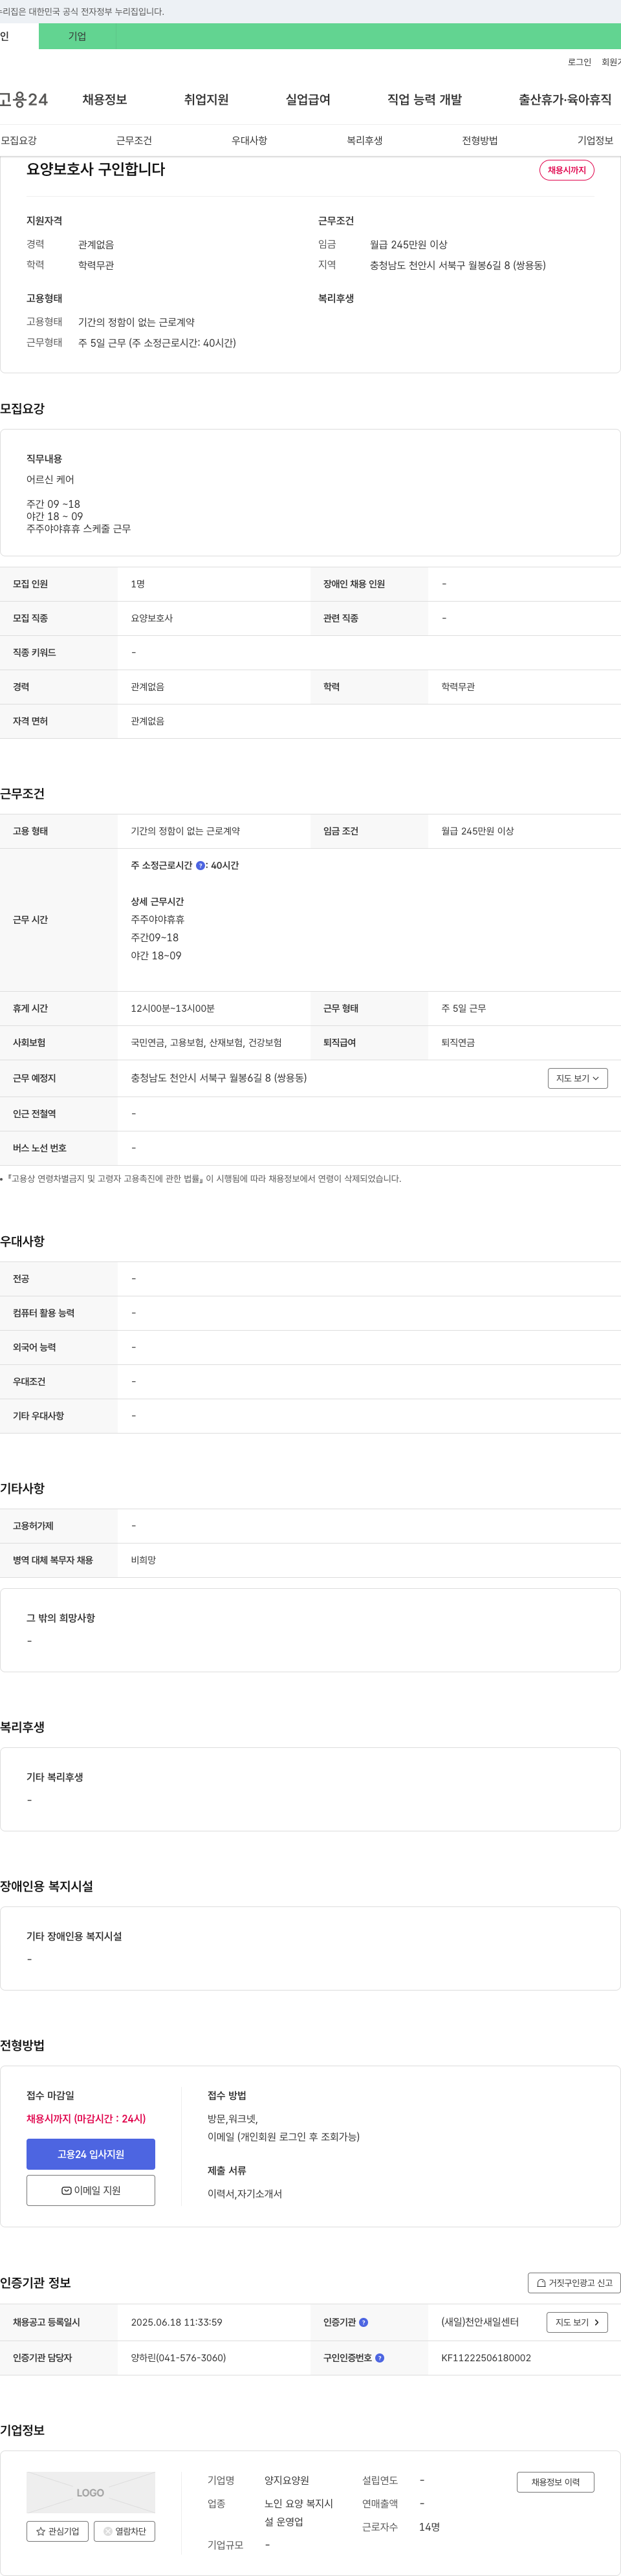This screenshot has width=621, height=2576.
Task: Click the job title 요양보호사 구인합니다
Action: pos(96,169)
